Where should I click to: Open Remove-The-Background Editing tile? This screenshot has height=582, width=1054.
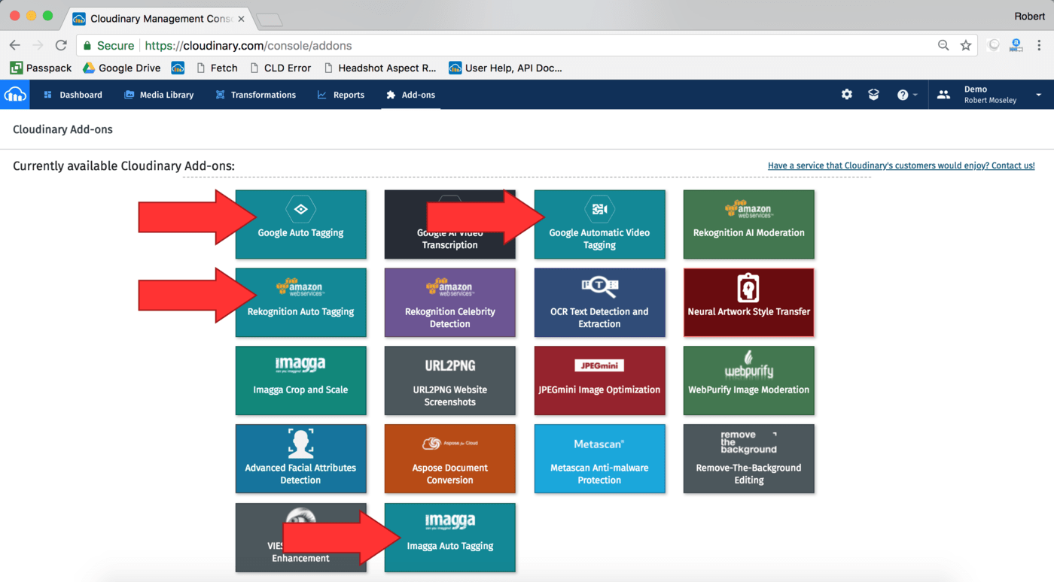point(749,459)
